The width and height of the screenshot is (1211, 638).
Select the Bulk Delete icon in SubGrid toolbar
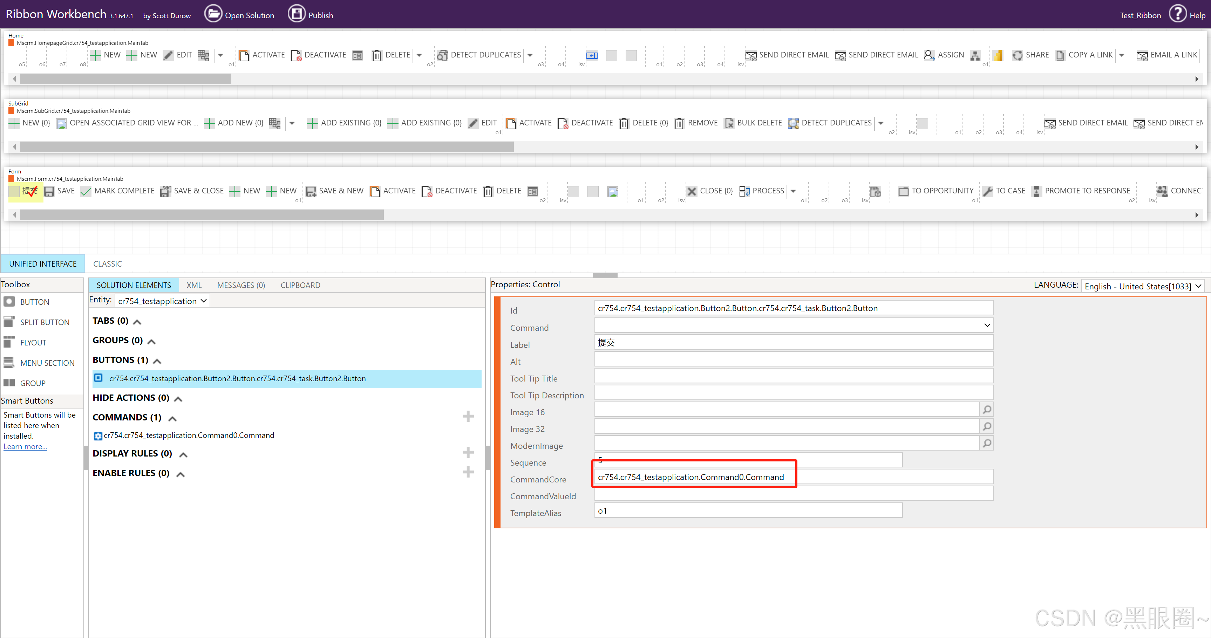point(729,123)
